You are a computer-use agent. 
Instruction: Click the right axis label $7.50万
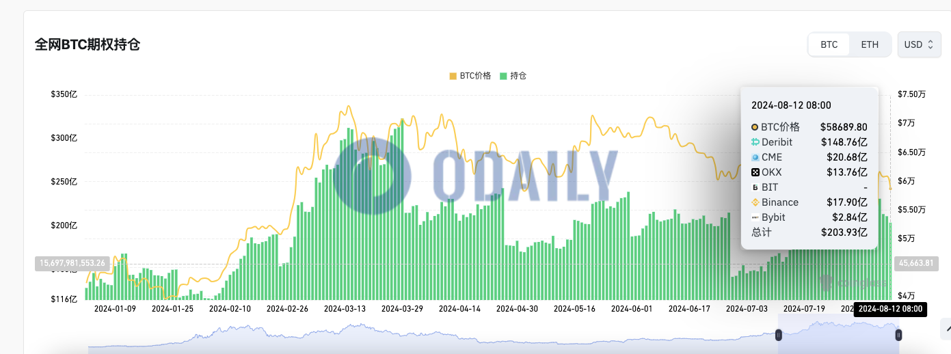(913, 94)
